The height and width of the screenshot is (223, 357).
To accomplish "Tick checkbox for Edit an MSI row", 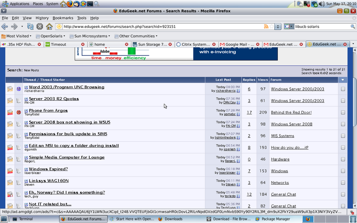I will pos(343,147).
